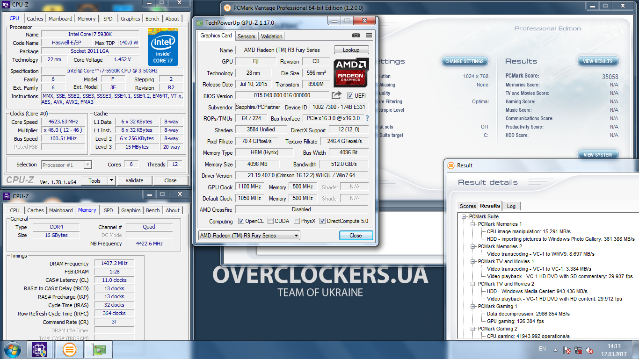Click the Intel Core i7 logo in CPU-Z
Image resolution: width=639 pixels, height=359 pixels.
163,47
